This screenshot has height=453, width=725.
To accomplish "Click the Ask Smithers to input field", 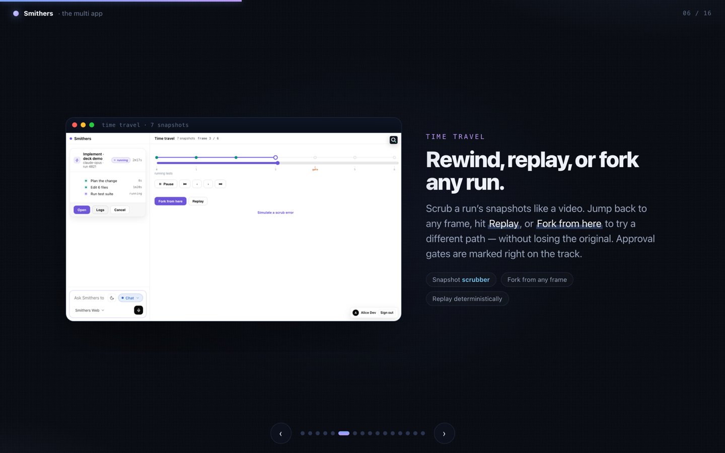I will tap(89, 298).
